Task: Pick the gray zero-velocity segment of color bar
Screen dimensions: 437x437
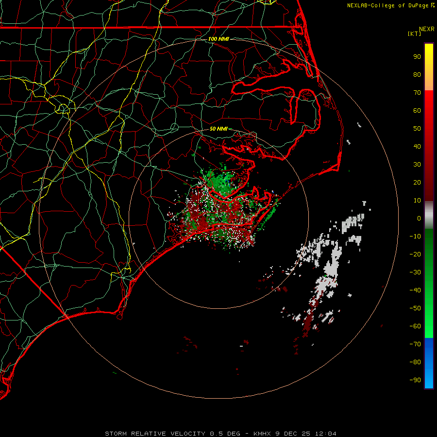Action: tap(429, 215)
